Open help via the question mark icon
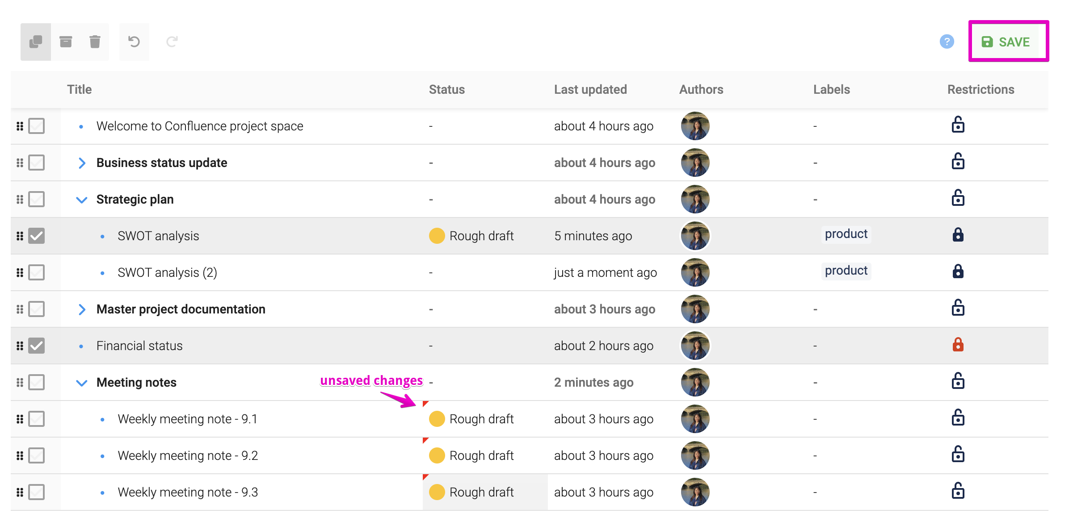The height and width of the screenshot is (526, 1069). point(947,42)
